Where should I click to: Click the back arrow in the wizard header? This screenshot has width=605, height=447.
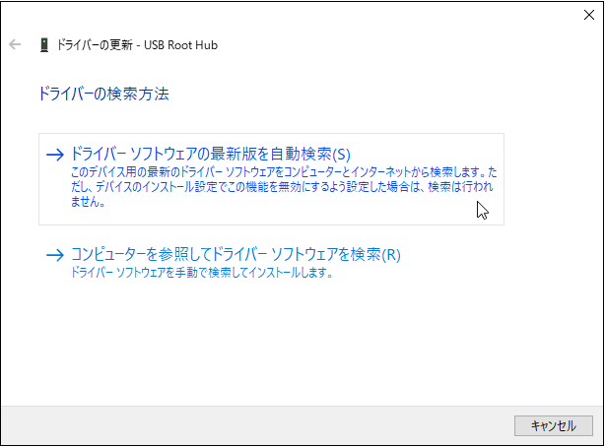[x=15, y=45]
